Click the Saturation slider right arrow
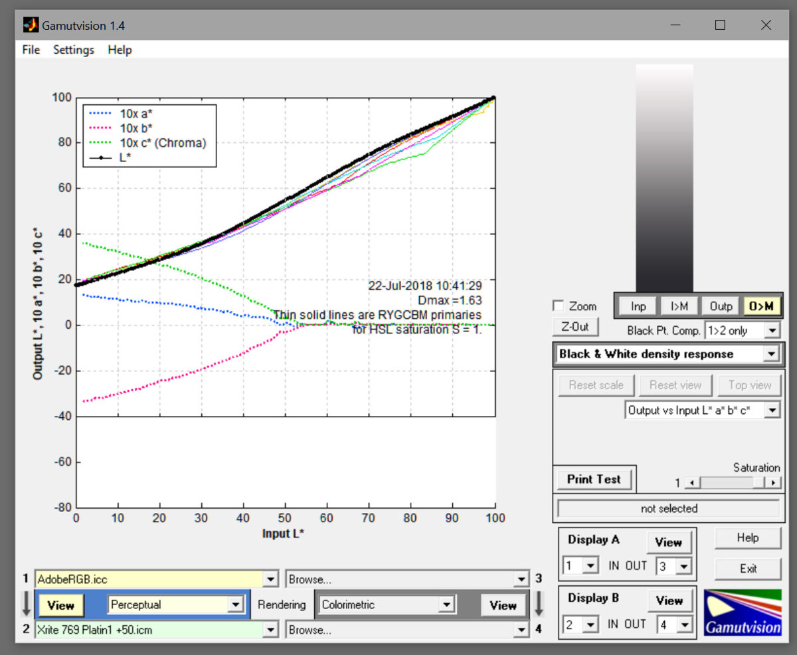Viewport: 797px width, 655px height. [x=773, y=483]
